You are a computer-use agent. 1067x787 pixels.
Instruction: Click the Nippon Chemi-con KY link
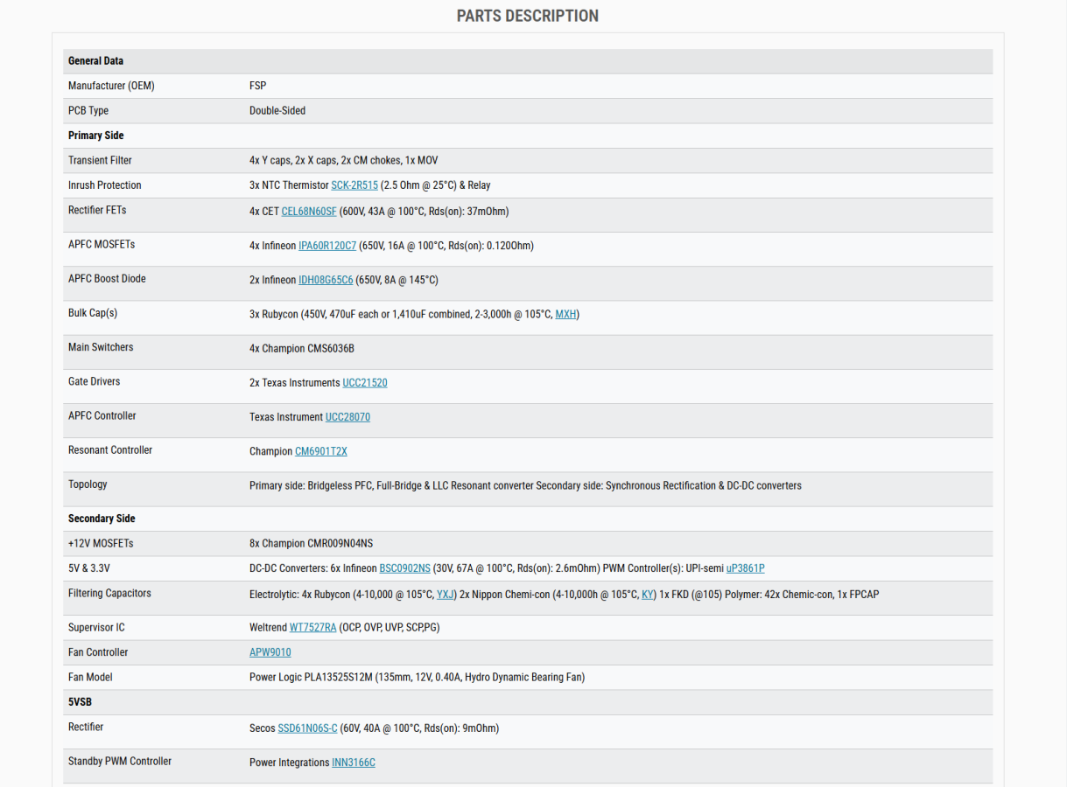pos(648,595)
